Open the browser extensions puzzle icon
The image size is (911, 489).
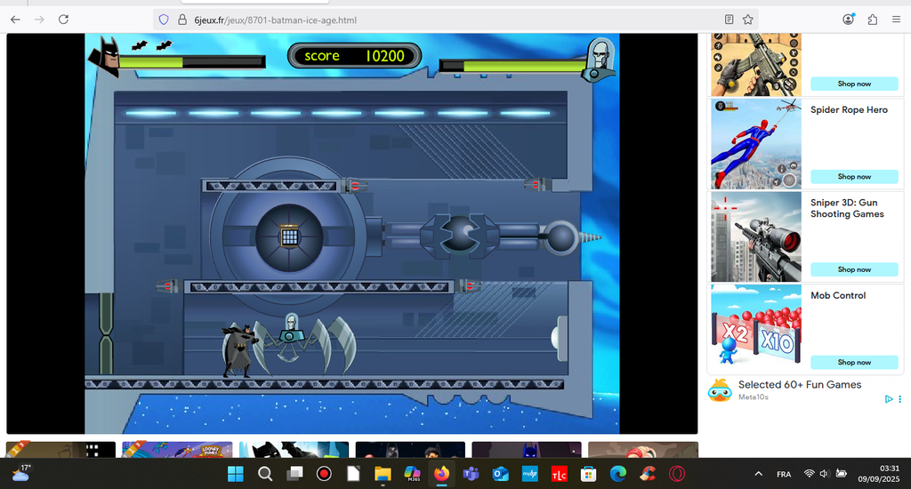coord(872,19)
